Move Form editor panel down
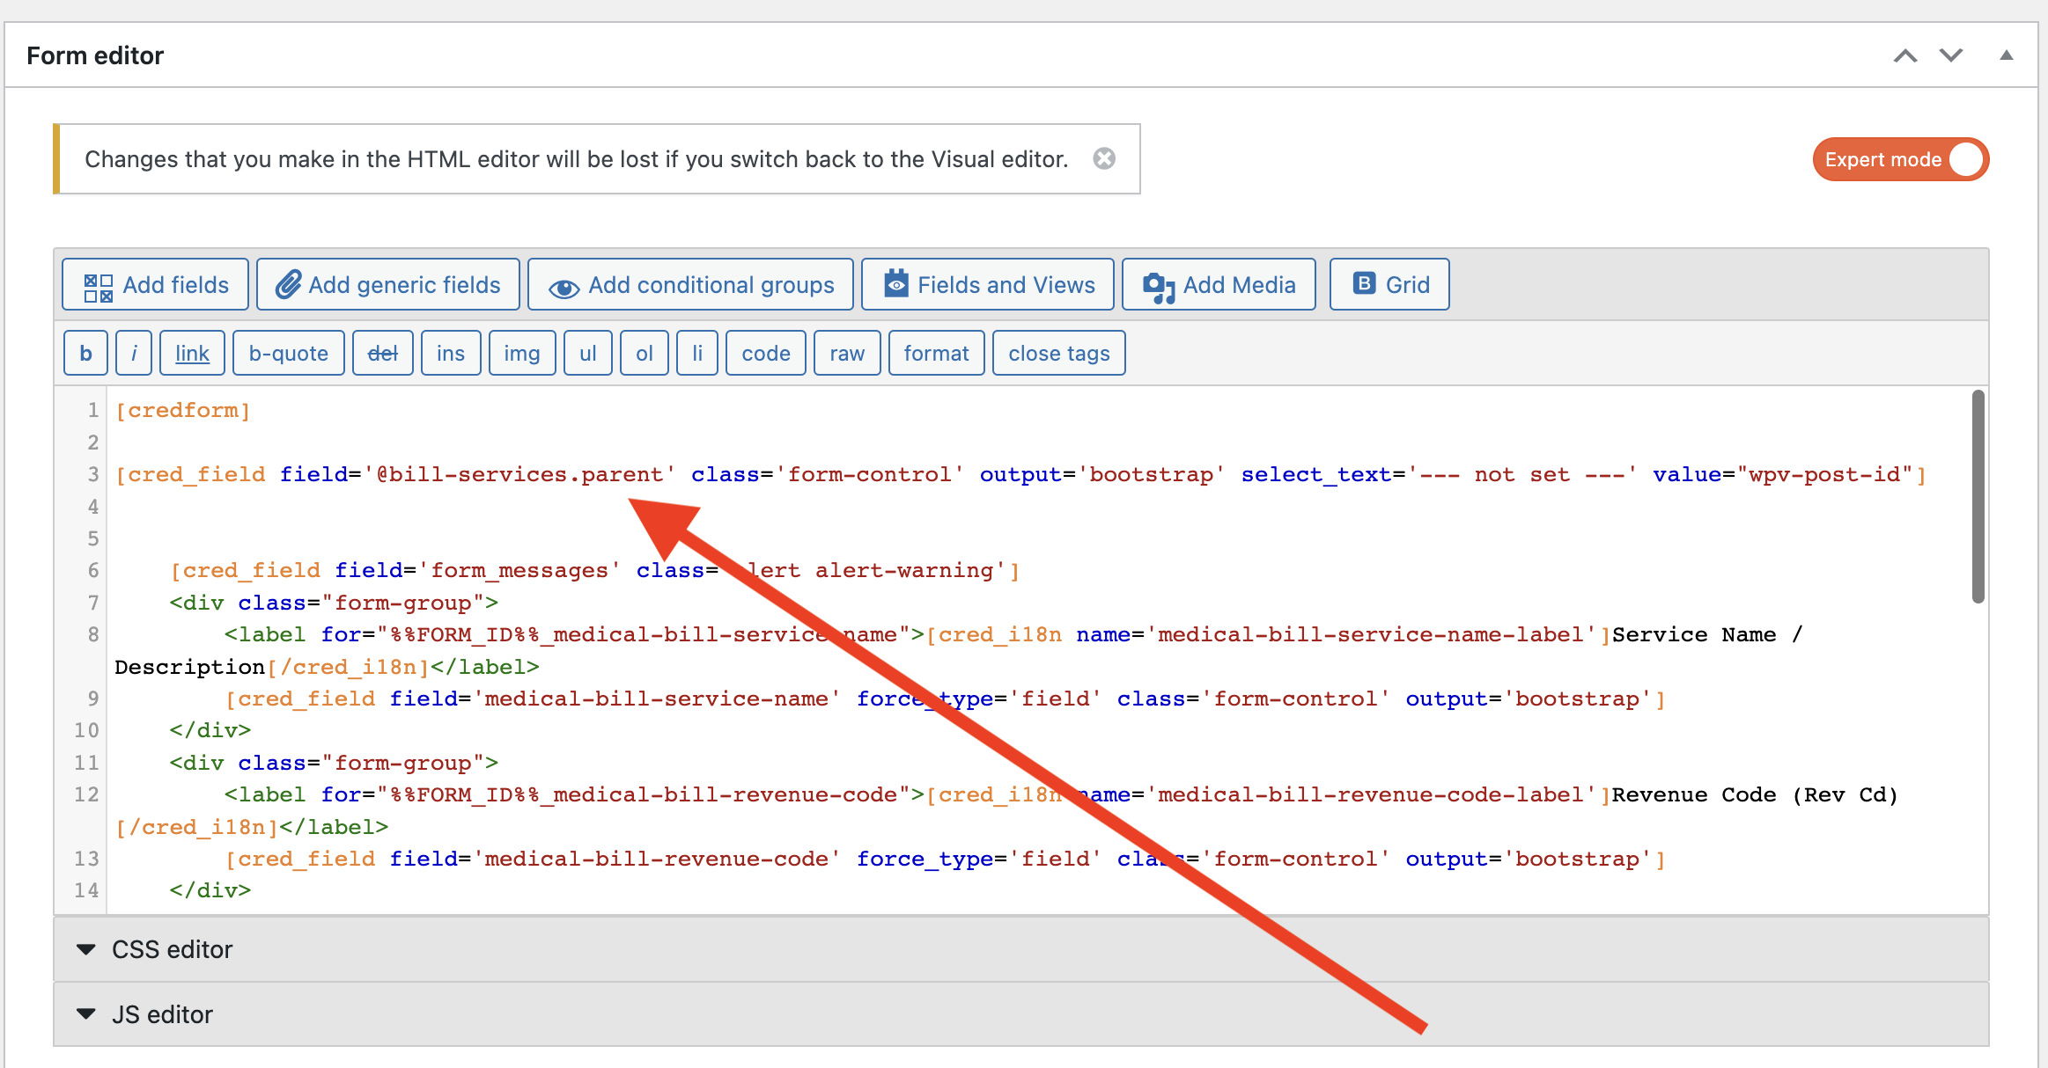 point(1951,55)
